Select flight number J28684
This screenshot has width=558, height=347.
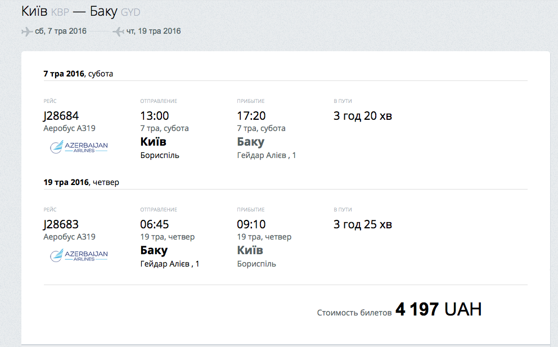click(61, 116)
